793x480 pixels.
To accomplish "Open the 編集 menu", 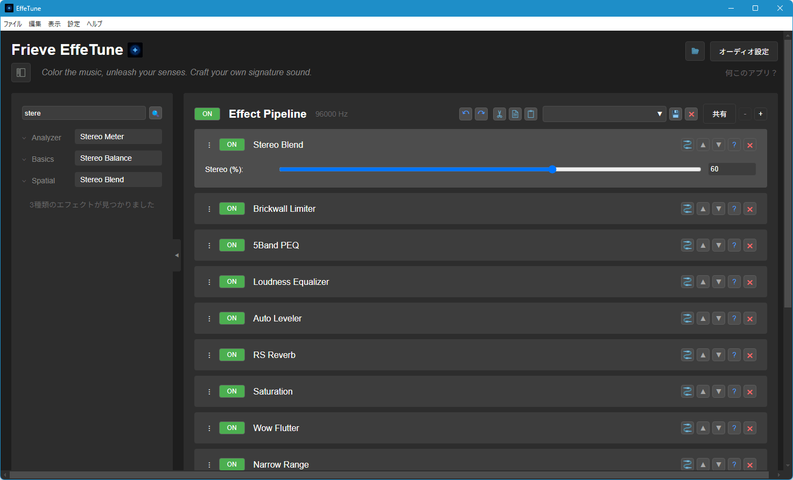I will [35, 24].
